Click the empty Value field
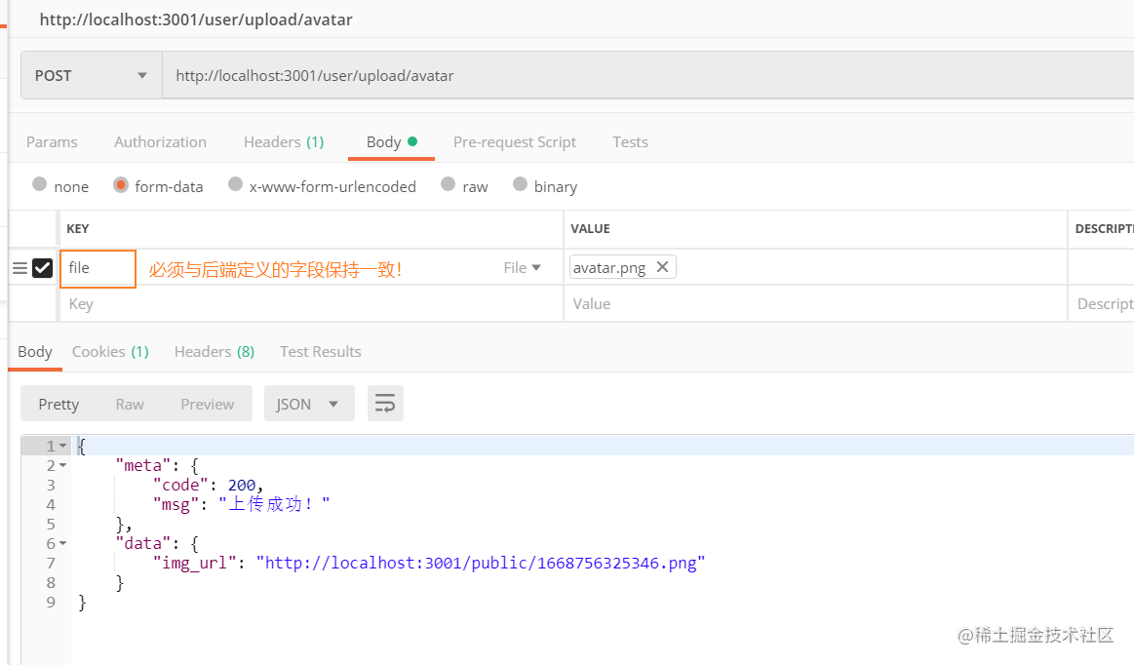This screenshot has height=665, width=1134. (815, 304)
